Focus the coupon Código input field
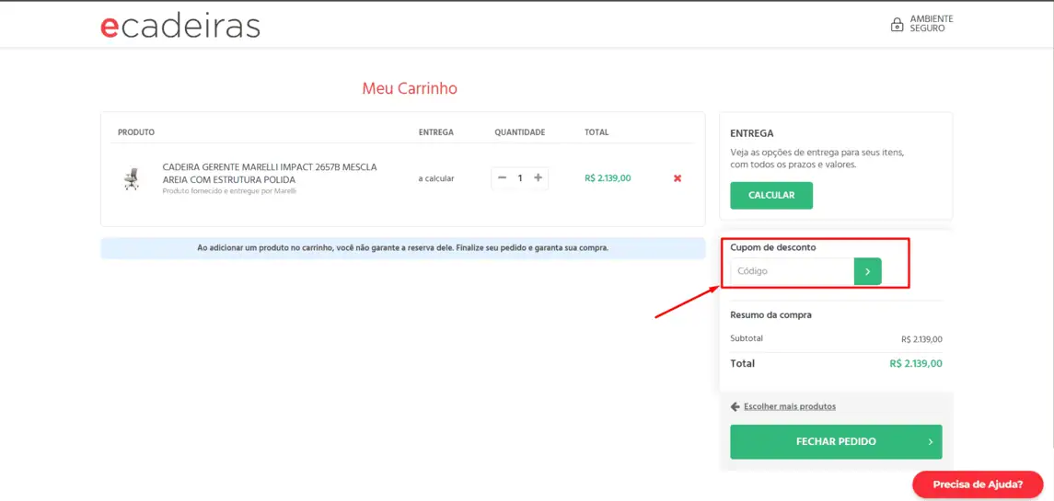Image resolution: width=1054 pixels, height=501 pixels. (x=792, y=271)
